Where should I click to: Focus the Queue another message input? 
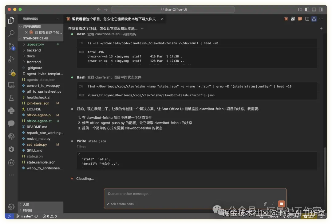coord(195,194)
